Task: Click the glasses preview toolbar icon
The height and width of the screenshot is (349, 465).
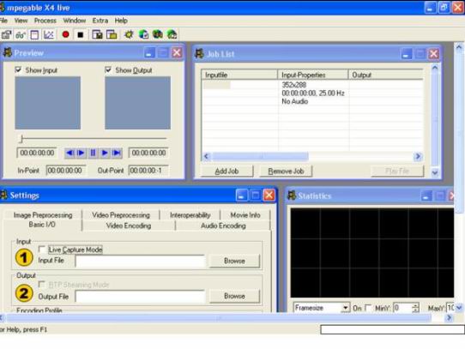Action: pos(21,34)
